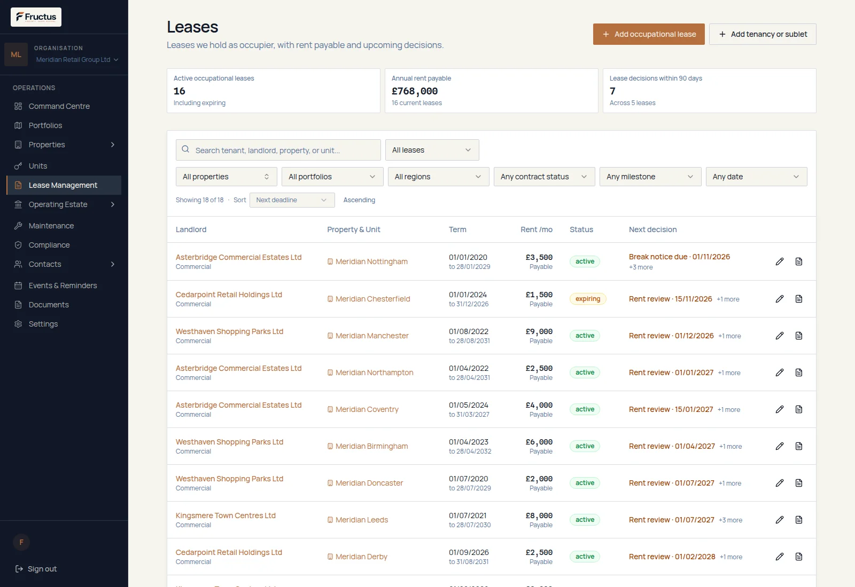Open document icon for Meridian Northampton
This screenshot has width=855, height=587.
click(799, 372)
